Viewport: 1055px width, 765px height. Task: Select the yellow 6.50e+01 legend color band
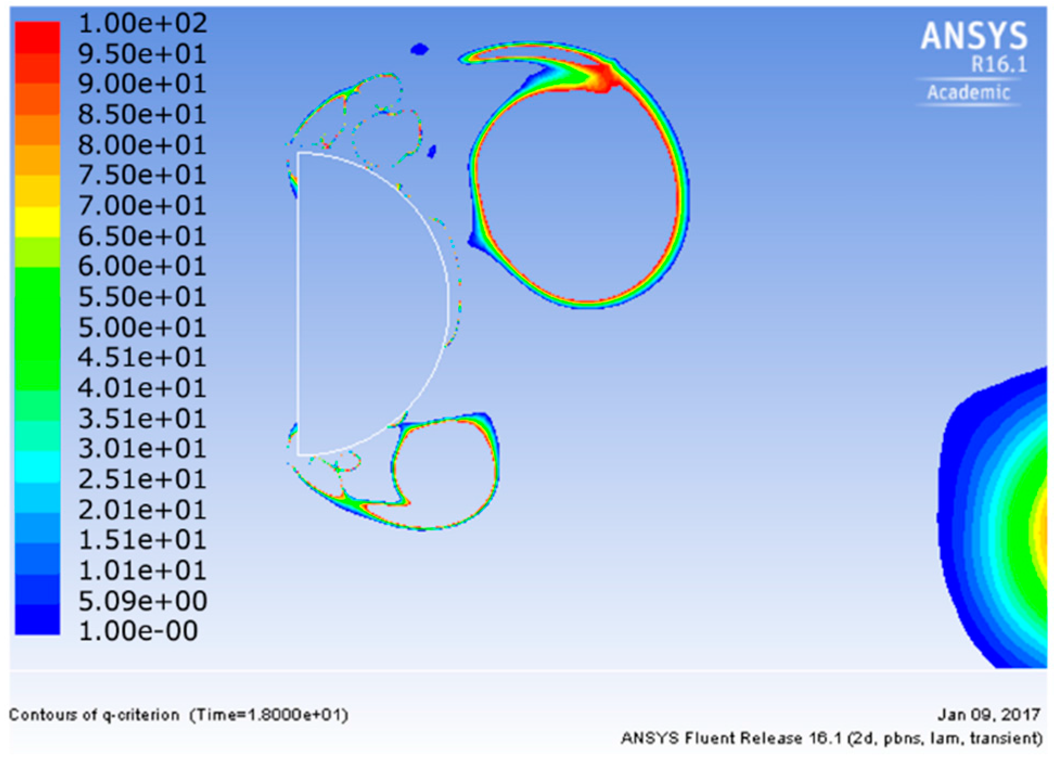coord(37,222)
